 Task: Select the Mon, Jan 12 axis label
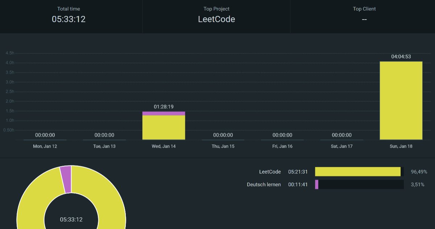(x=45, y=146)
